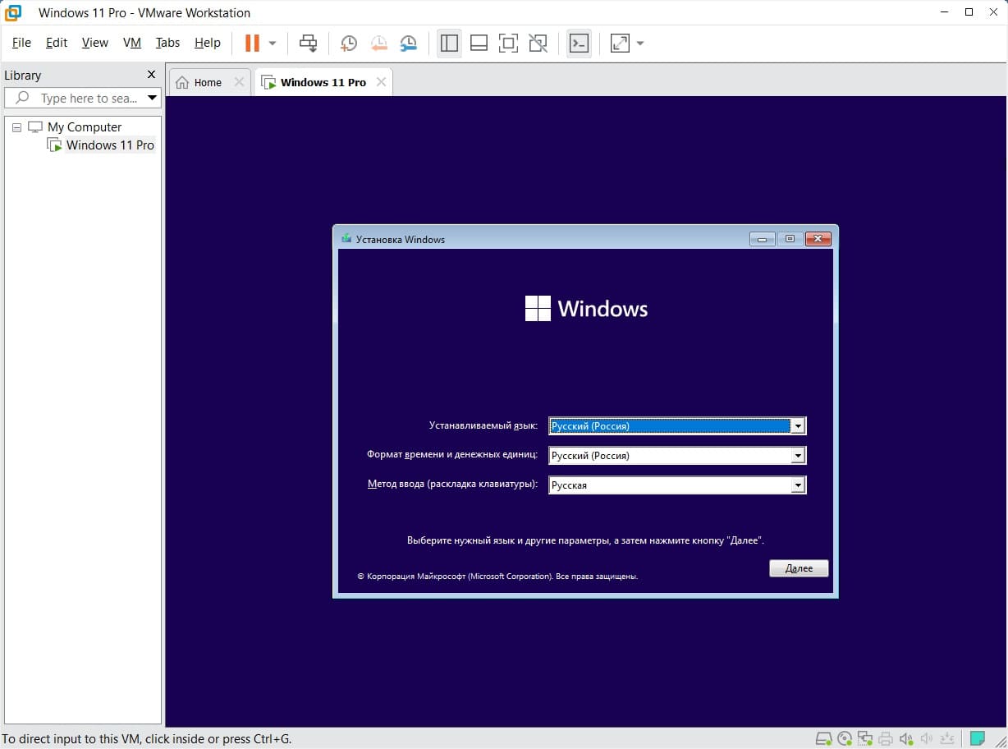
Task: Click the Windows setup icon in dialog title
Action: coord(346,239)
